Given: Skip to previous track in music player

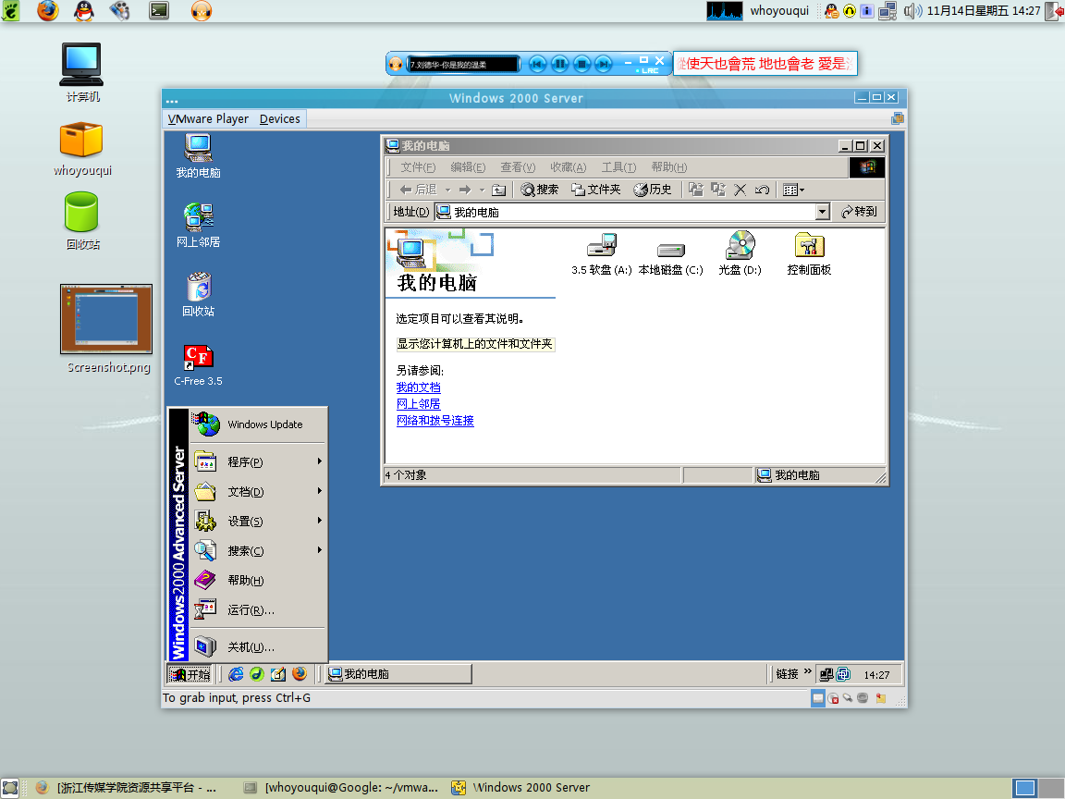Looking at the screenshot, I should [537, 64].
